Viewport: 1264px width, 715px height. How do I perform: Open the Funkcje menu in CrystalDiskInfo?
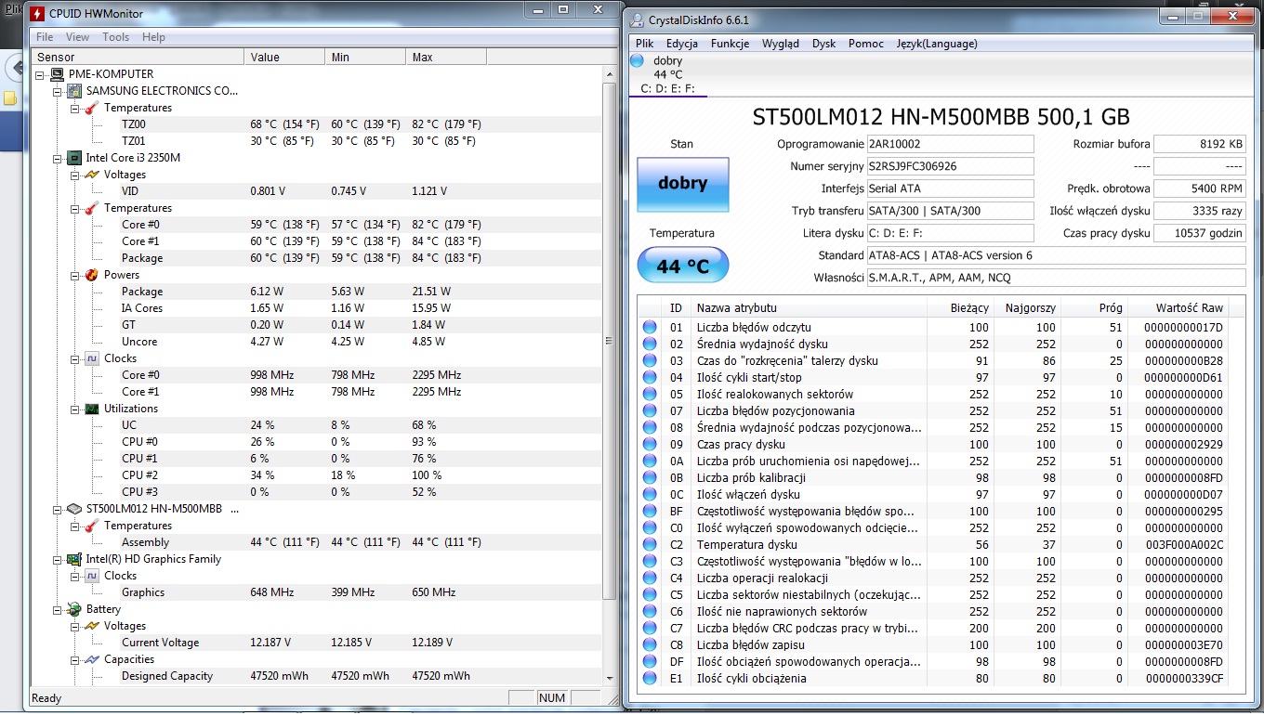pos(730,44)
